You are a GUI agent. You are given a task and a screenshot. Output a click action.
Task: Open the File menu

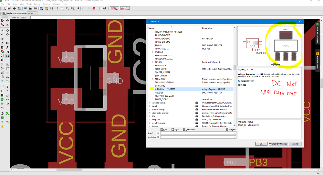point(3,4)
